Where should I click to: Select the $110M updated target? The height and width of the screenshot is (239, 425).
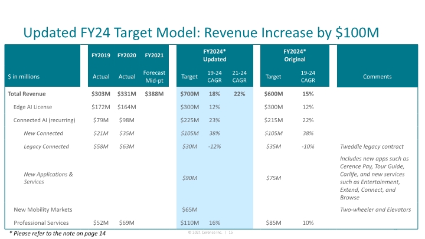(189, 222)
